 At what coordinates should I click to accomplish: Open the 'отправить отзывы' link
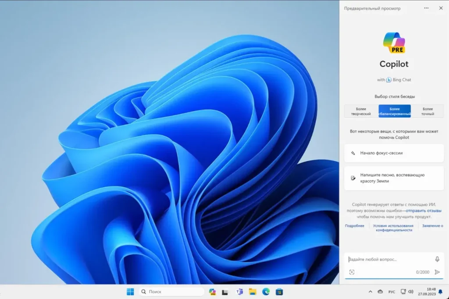423,211
